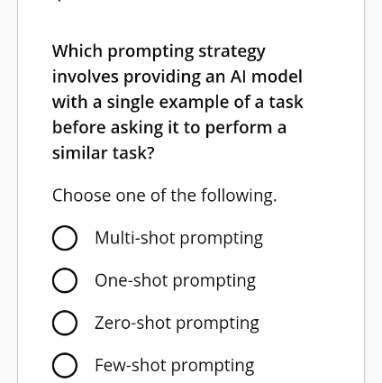The image size is (382, 383).
Task: Click the 'Choose one of the following.' instruction
Action: pos(164,196)
